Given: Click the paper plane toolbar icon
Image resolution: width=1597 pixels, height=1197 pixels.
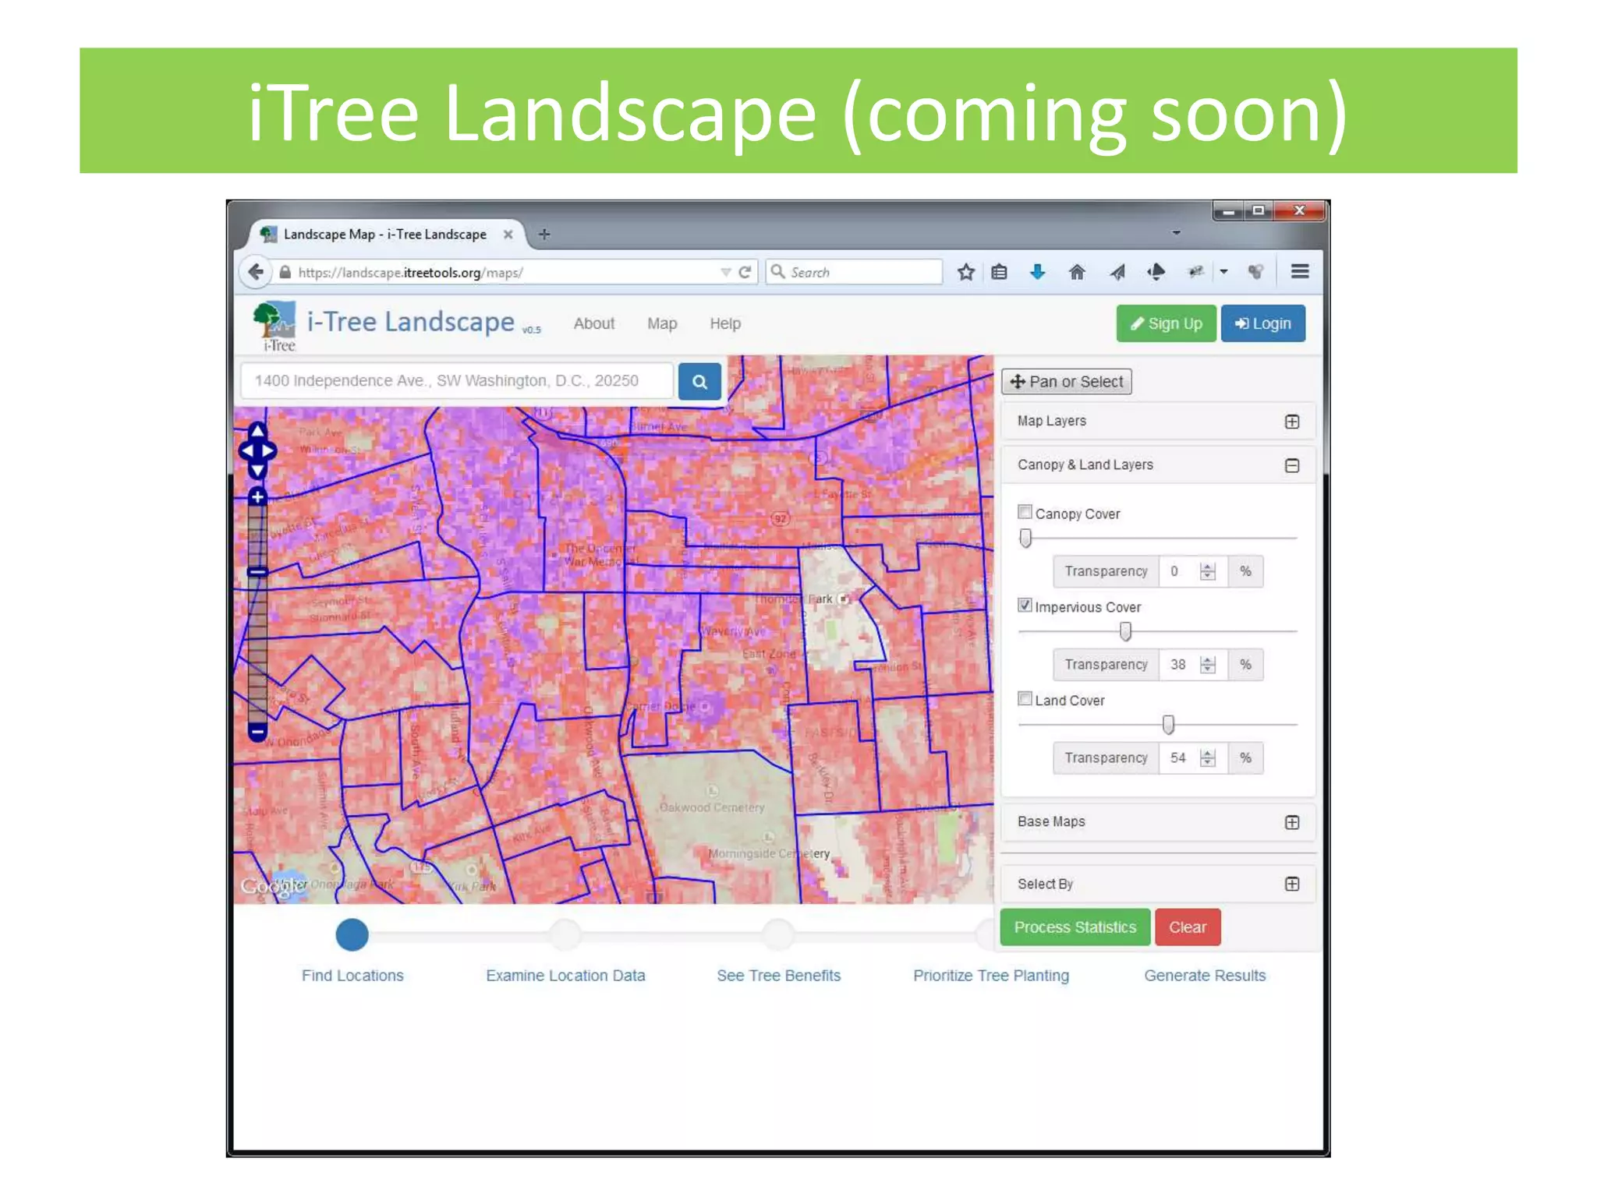Looking at the screenshot, I should tap(1117, 272).
